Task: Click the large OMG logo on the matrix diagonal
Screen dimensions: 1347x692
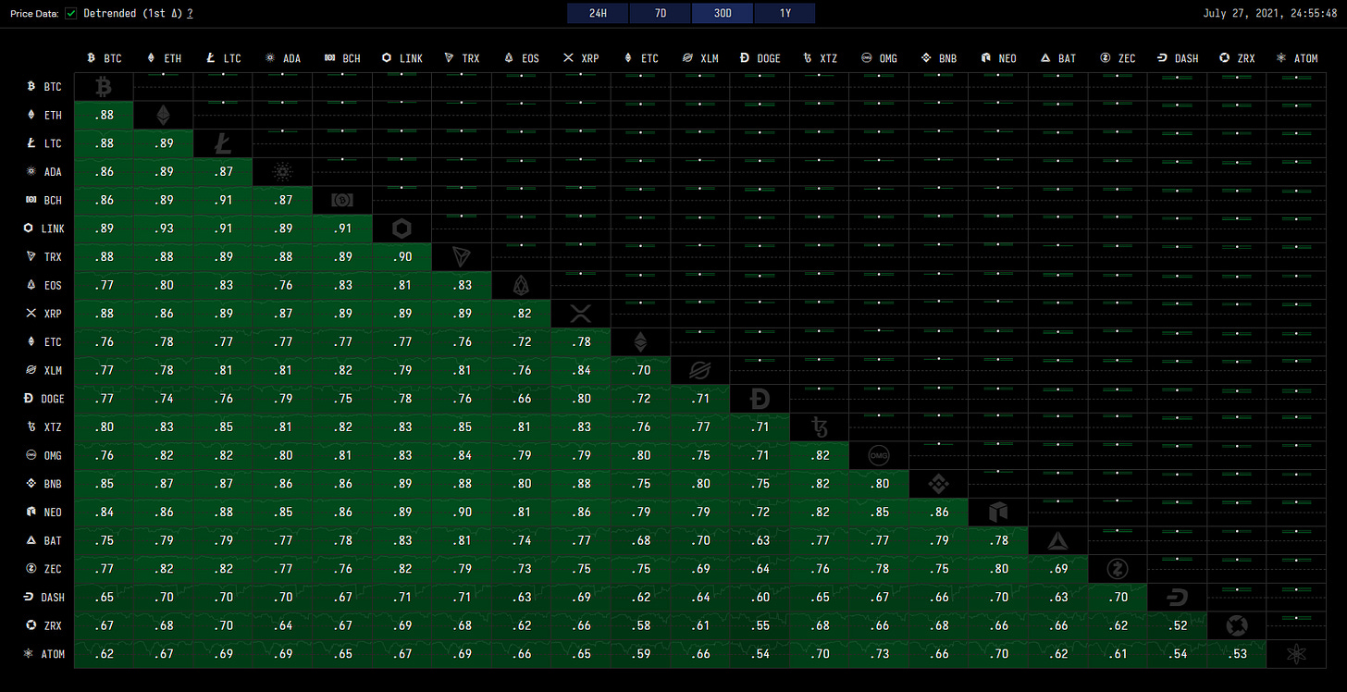Action: coord(879,455)
